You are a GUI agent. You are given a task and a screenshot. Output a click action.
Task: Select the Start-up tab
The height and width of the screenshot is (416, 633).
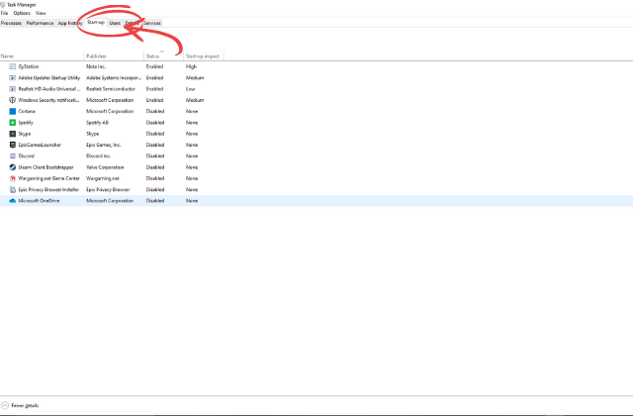click(96, 23)
